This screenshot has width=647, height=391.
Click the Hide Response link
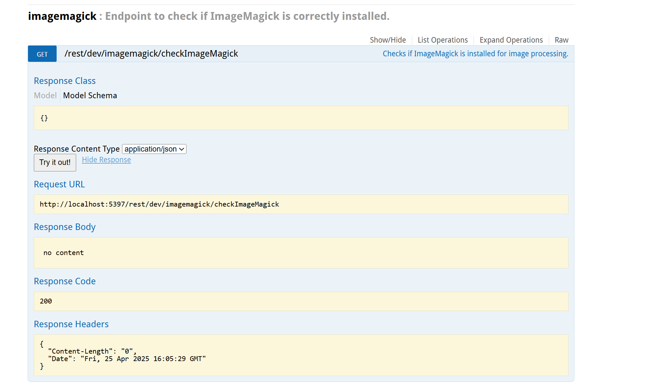tap(106, 160)
